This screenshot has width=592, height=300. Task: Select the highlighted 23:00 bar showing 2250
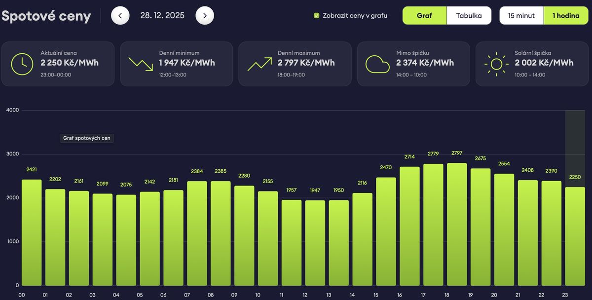(574, 236)
